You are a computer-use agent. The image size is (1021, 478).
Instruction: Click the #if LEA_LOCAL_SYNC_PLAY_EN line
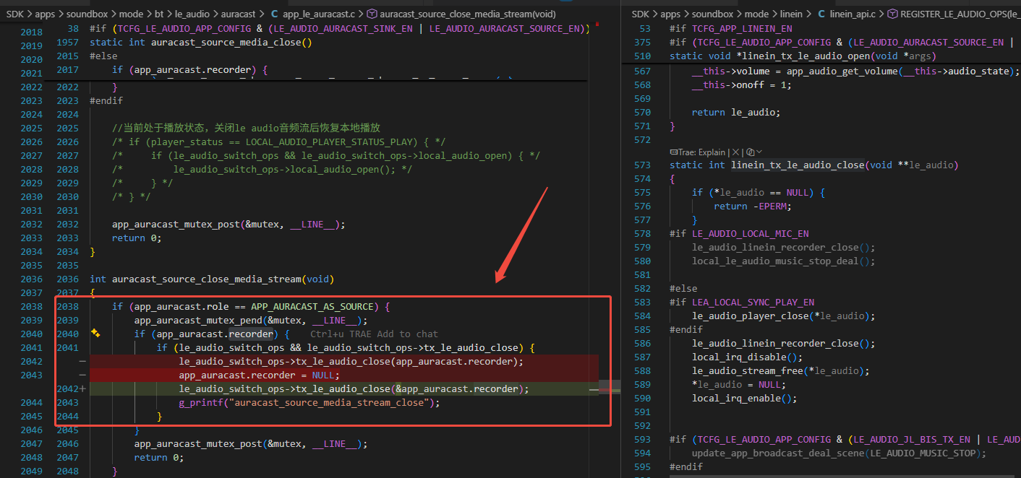point(742,303)
